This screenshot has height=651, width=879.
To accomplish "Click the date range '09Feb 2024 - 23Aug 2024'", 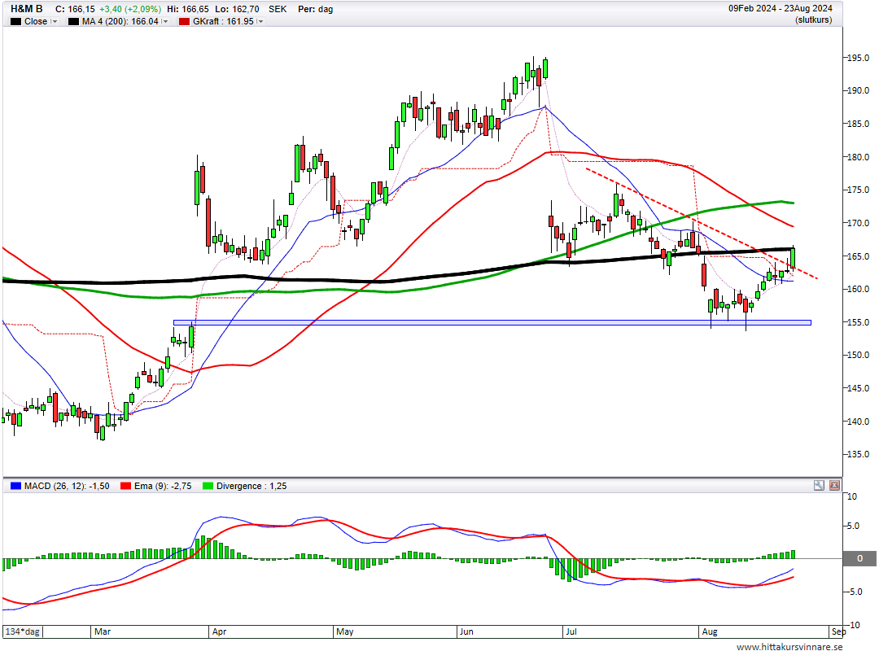I will [781, 8].
